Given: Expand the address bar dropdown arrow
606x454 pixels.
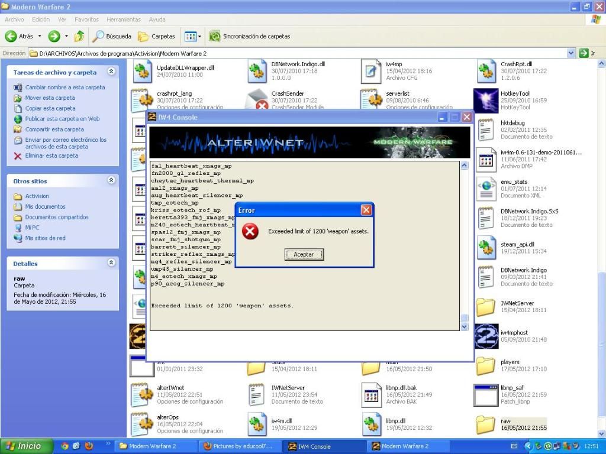Looking at the screenshot, I should 571,53.
